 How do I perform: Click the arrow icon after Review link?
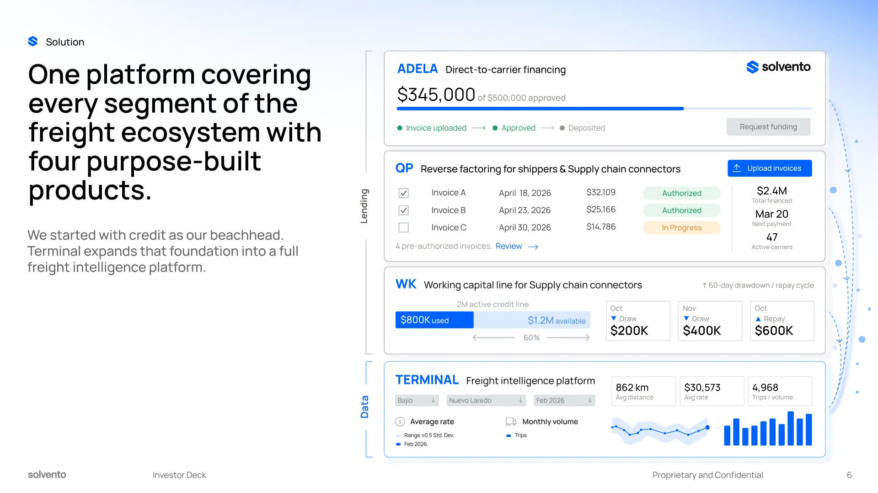click(533, 246)
